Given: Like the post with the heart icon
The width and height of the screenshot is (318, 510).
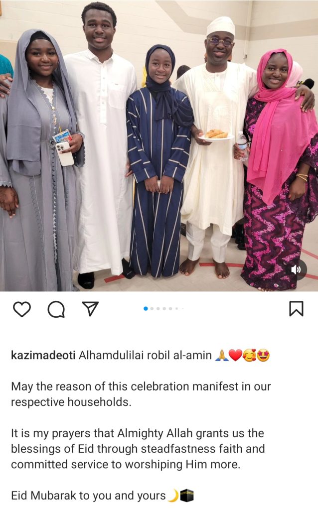Looking at the screenshot, I should (x=22, y=309).
